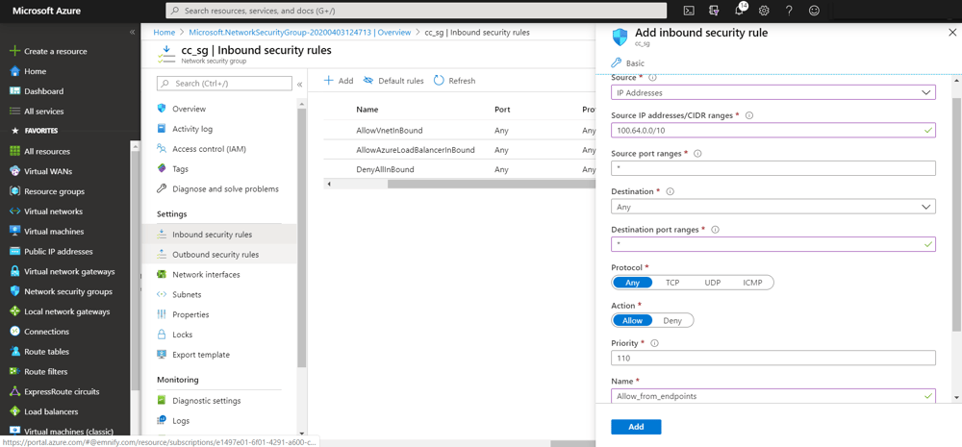The width and height of the screenshot is (962, 447).
Task: Click the resource menu vertical scrollbar
Action: coord(301,237)
